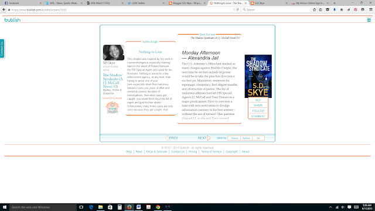Click the browser reload icon
The image size is (375, 211).
pos(237,9)
